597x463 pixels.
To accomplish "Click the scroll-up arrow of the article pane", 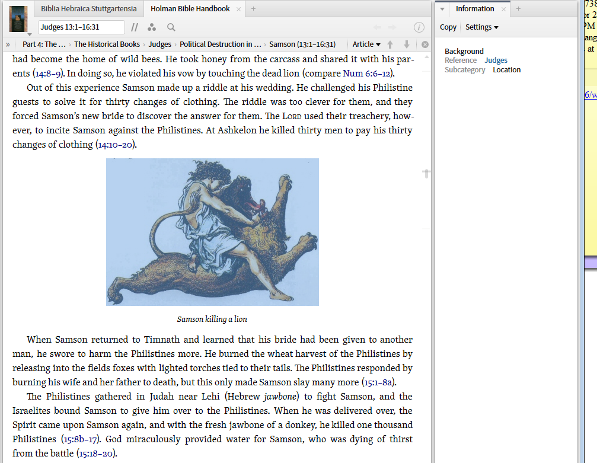I will (x=427, y=57).
